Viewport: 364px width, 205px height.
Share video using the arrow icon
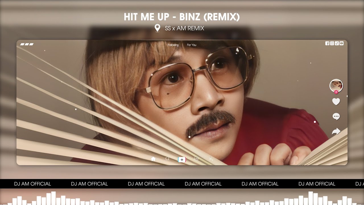336,131
